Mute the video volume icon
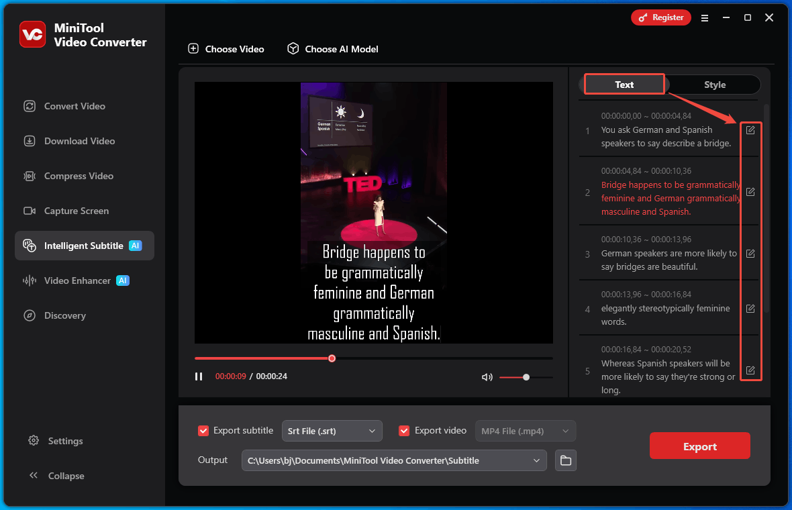 487,377
